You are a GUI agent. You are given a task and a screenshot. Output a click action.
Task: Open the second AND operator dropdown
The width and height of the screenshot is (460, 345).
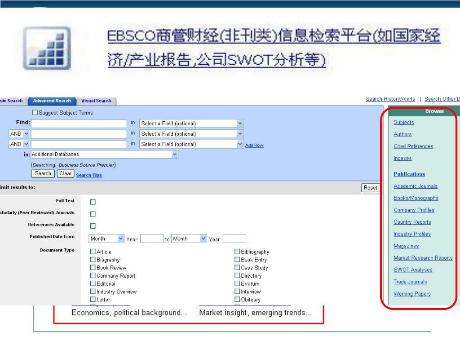[19, 144]
